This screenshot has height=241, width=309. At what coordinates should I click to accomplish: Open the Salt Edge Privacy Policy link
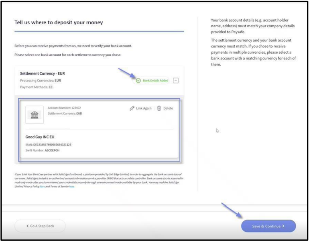coord(42,186)
